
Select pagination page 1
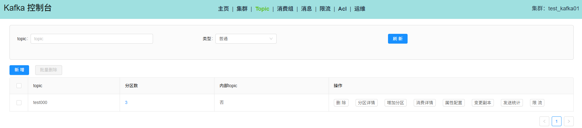click(557, 121)
